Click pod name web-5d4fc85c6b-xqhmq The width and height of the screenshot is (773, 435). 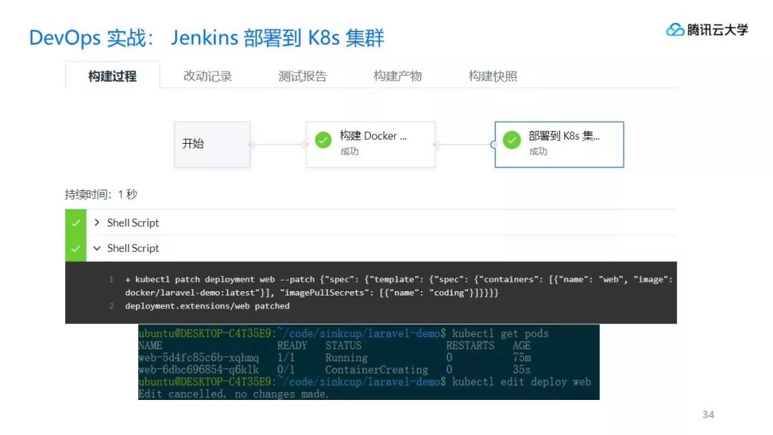[198, 358]
